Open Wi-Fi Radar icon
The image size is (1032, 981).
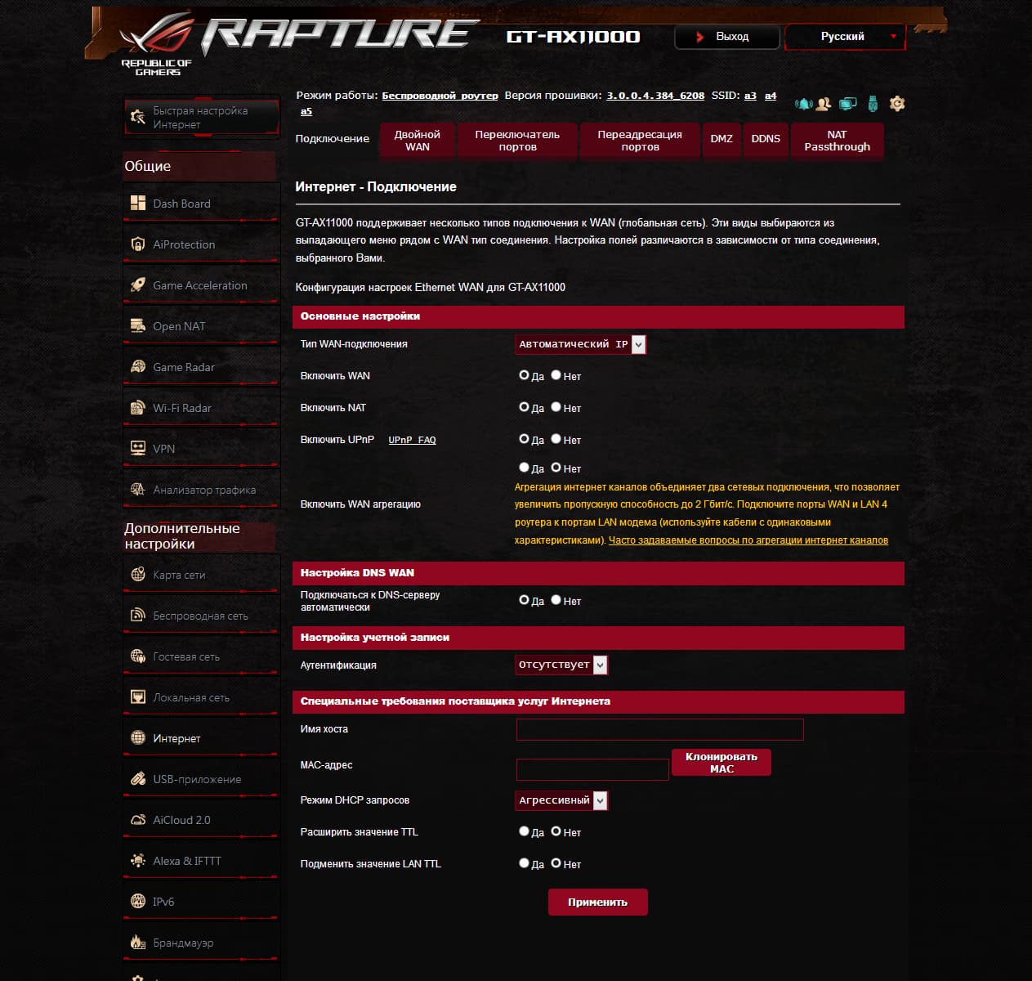pos(137,407)
